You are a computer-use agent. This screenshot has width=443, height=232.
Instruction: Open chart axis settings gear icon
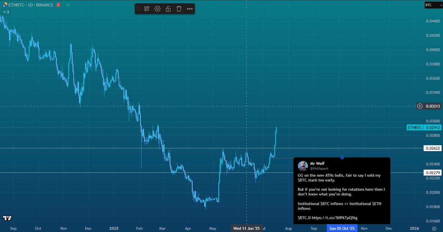tap(434, 228)
